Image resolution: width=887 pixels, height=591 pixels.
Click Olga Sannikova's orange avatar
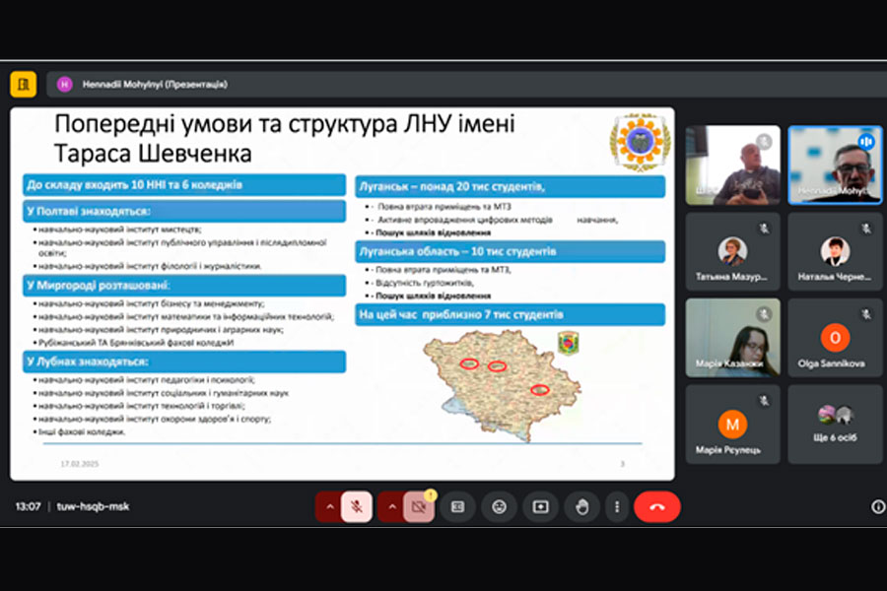point(835,338)
